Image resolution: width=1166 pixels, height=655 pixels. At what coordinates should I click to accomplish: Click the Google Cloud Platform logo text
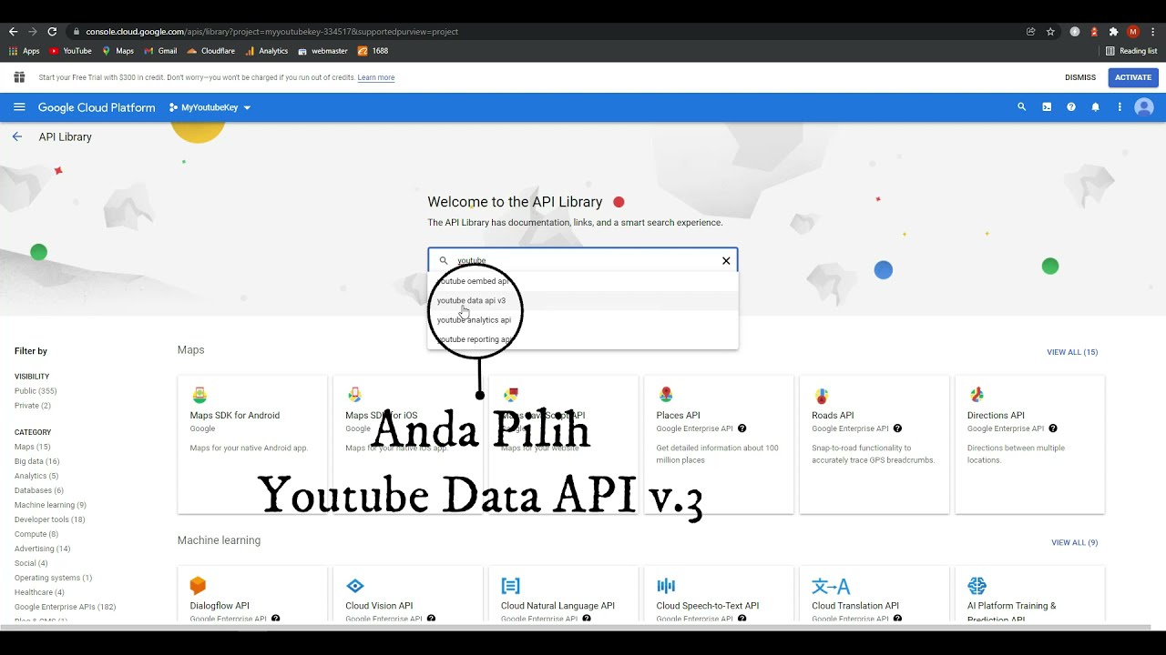(x=97, y=107)
